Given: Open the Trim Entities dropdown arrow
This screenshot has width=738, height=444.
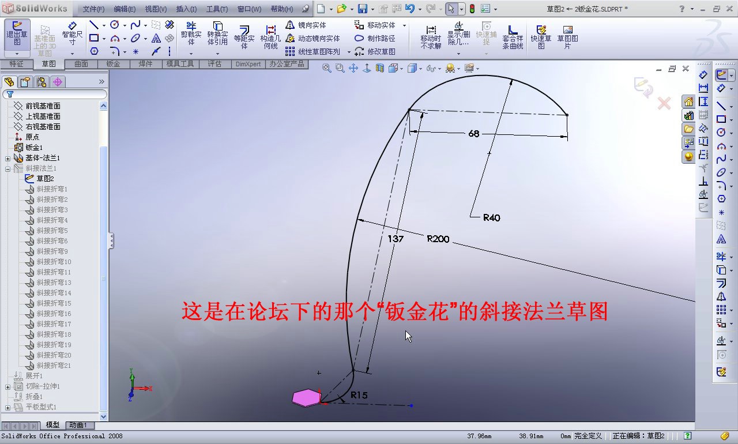Looking at the screenshot, I should 191,54.
